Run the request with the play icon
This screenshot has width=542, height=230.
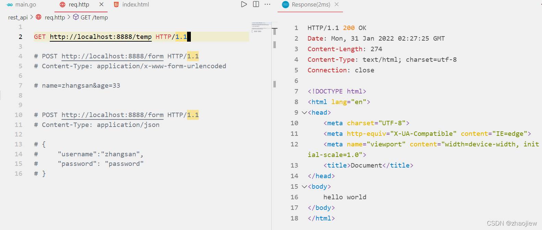point(244,4)
